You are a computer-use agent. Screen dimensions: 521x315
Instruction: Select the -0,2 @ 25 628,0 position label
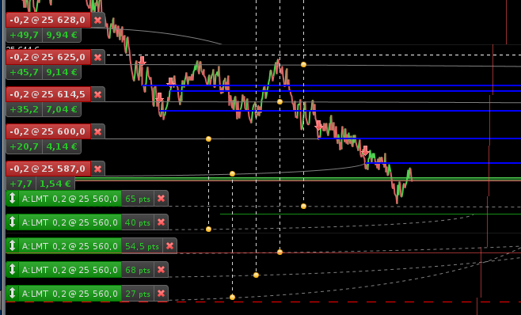pyautogui.click(x=48, y=21)
